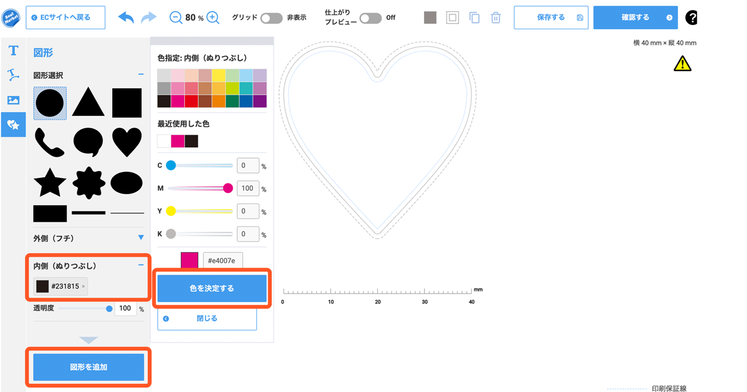
Task: Zoom out with the minus magnifier
Action: (176, 17)
